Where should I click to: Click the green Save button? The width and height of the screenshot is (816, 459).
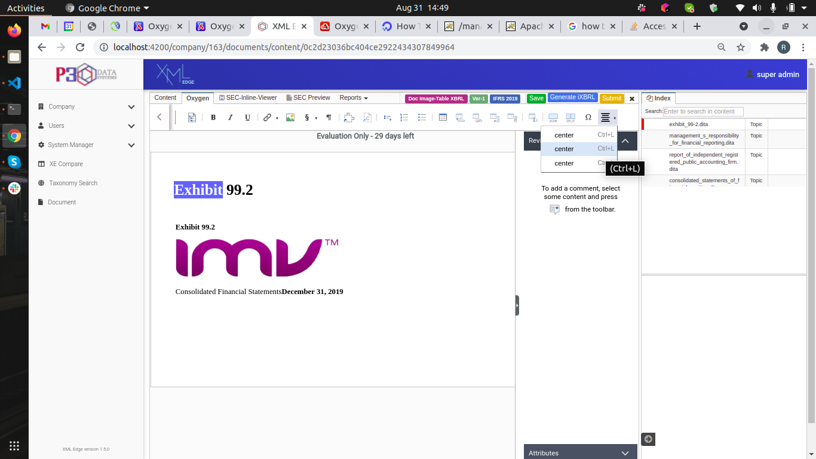(x=536, y=98)
